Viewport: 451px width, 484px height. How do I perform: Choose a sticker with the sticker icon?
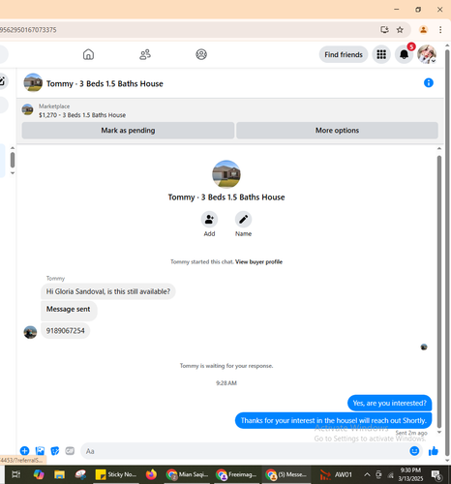click(x=55, y=451)
